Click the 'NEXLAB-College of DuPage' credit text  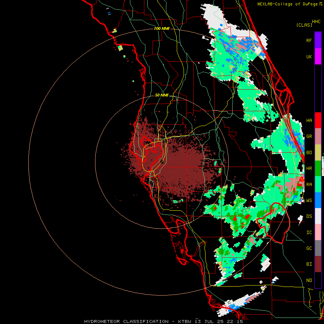point(287,4)
